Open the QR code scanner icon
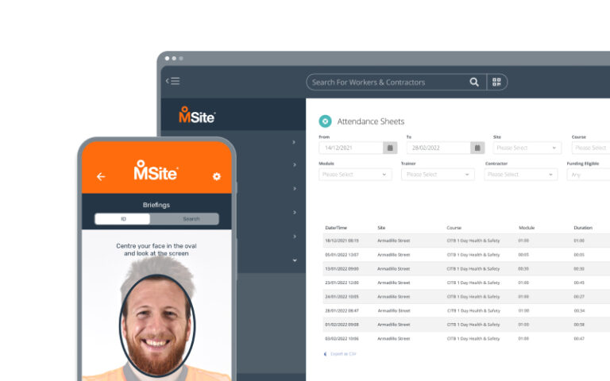Viewport: 610px width, 381px height. [x=496, y=82]
